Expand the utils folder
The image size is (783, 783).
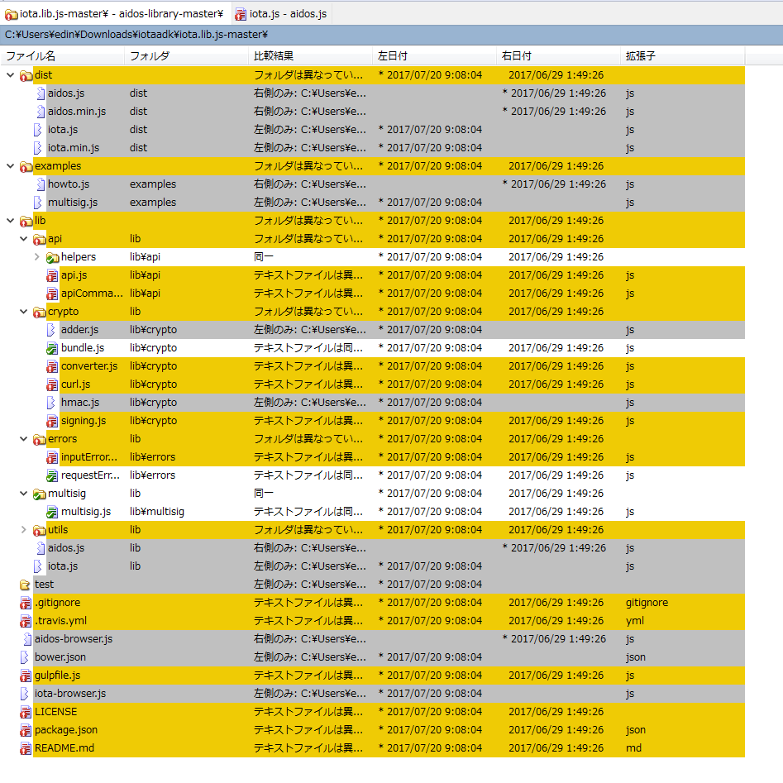(x=23, y=529)
